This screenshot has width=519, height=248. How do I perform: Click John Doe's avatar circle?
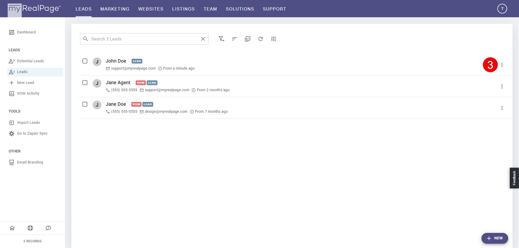click(97, 62)
